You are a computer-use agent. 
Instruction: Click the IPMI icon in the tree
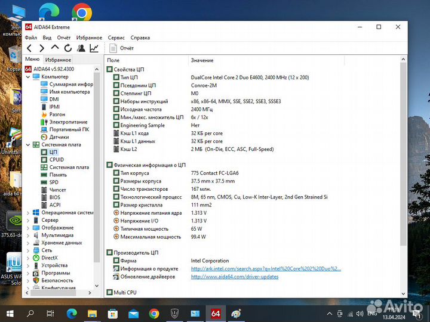(x=44, y=107)
